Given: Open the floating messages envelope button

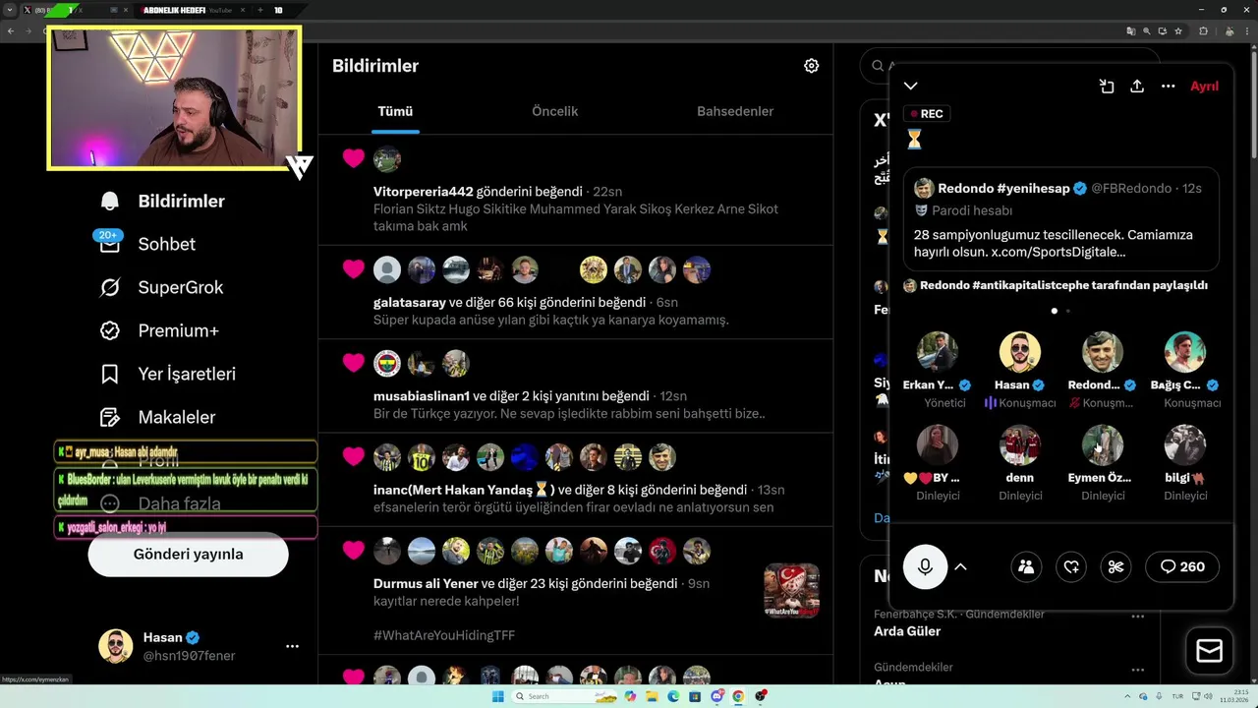Looking at the screenshot, I should tap(1209, 651).
